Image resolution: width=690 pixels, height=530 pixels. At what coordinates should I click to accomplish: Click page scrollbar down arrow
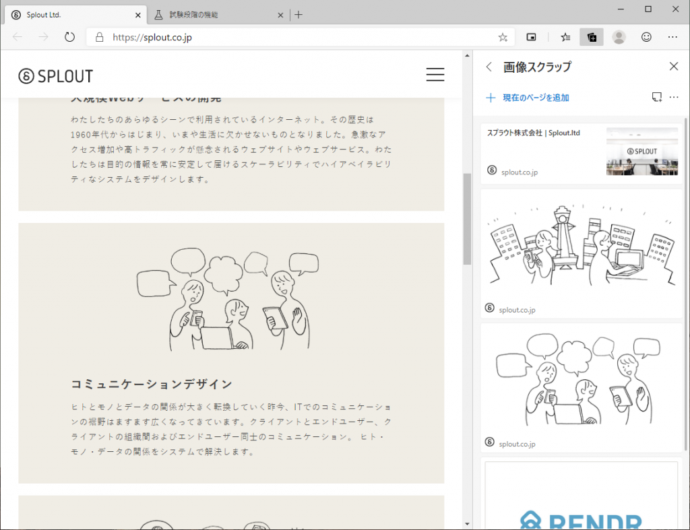(467, 524)
